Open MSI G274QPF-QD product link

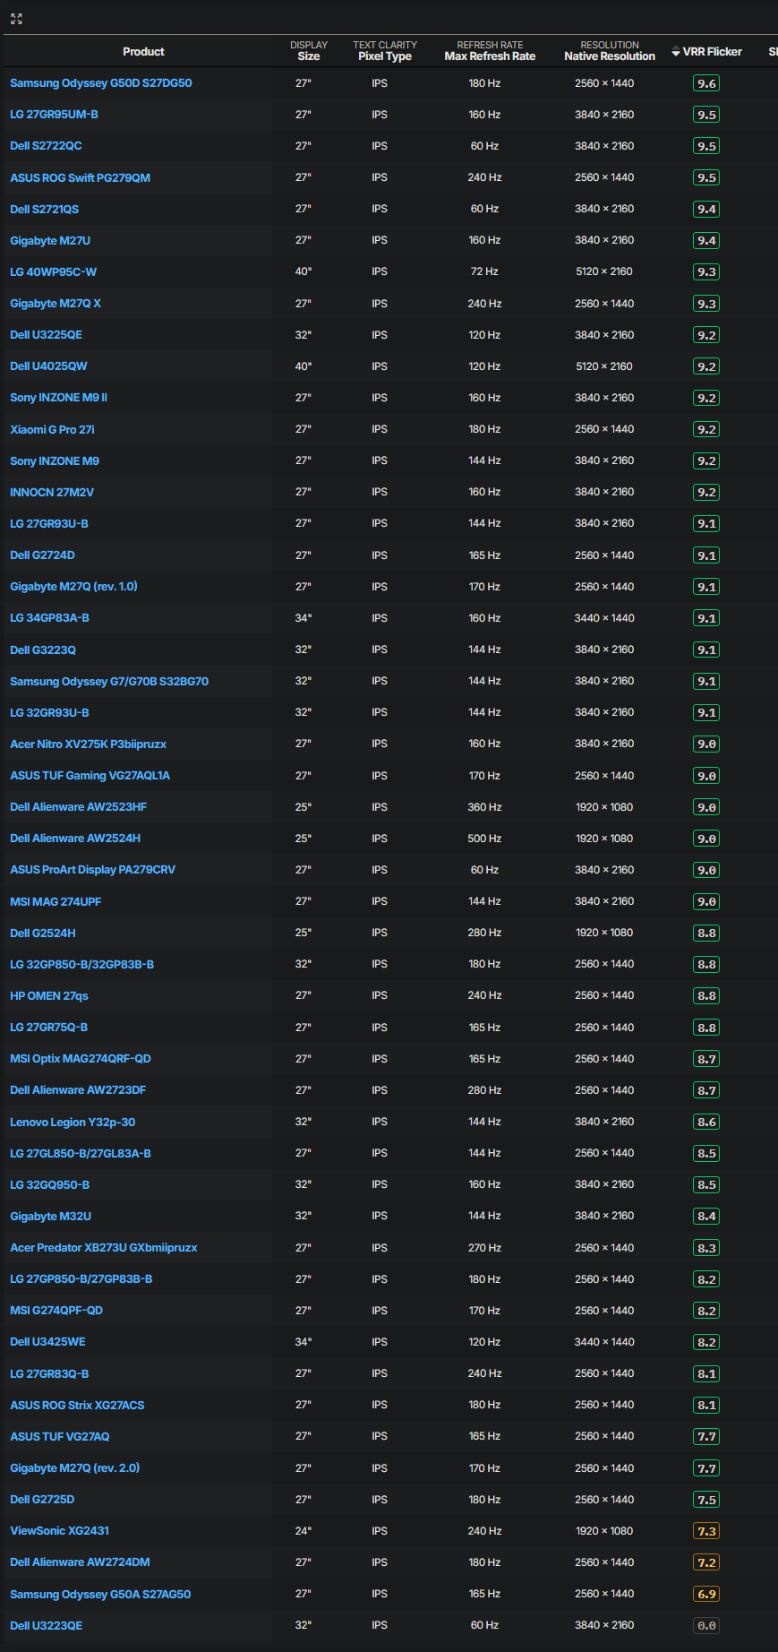coord(56,1310)
